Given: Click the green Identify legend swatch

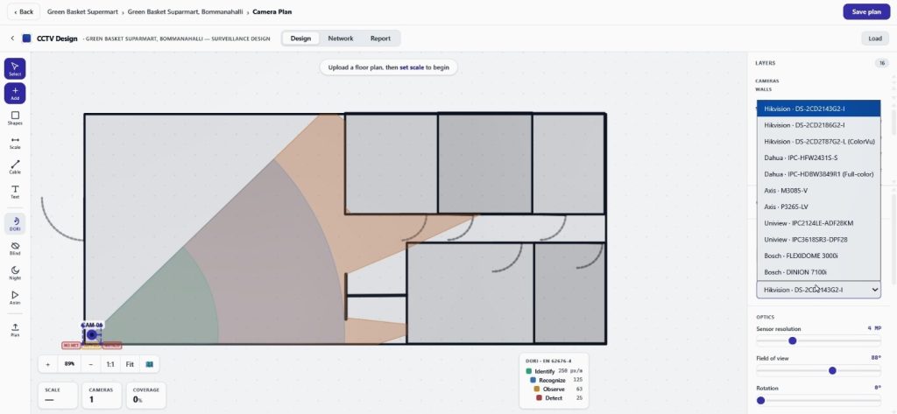Looking at the screenshot, I should pyautogui.click(x=529, y=372).
